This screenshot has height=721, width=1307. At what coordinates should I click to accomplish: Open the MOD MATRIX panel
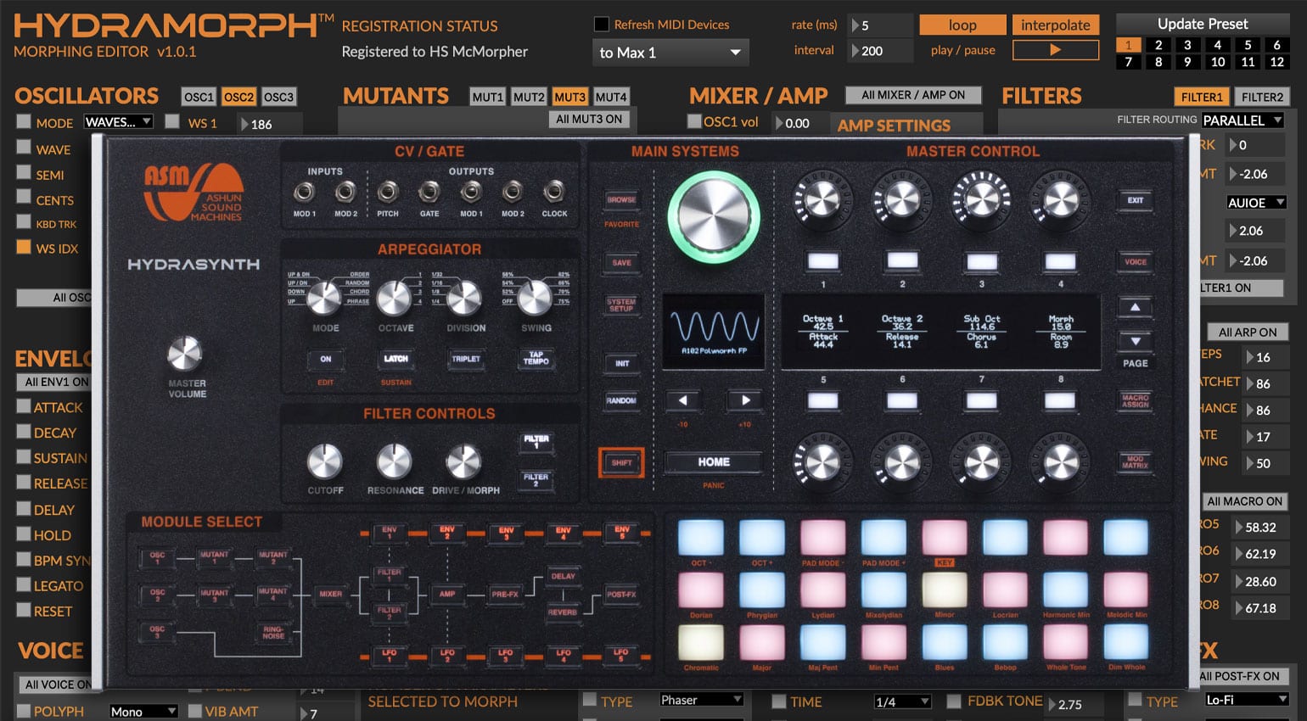(1135, 461)
